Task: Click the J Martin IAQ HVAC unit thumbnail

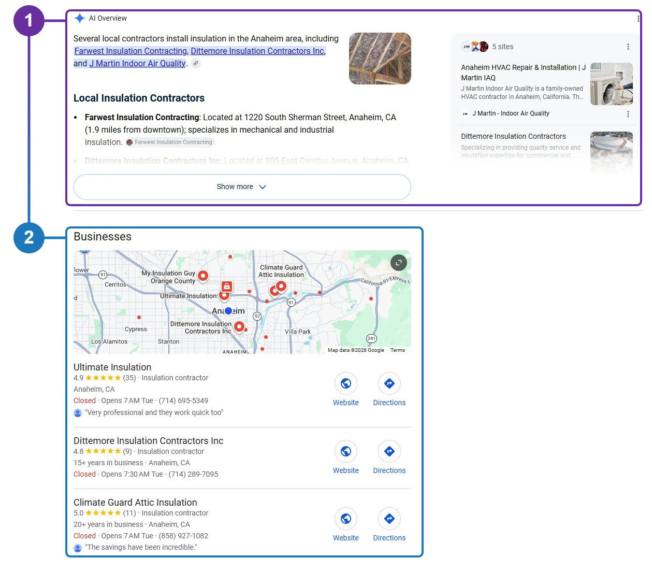Action: pos(612,84)
